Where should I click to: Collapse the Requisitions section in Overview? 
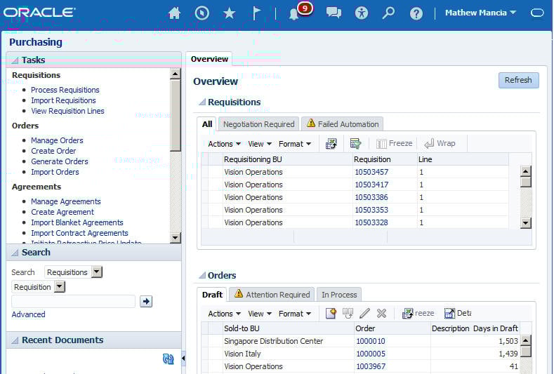[x=202, y=102]
